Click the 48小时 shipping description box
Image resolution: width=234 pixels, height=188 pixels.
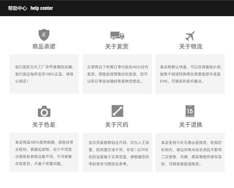tap(117, 74)
